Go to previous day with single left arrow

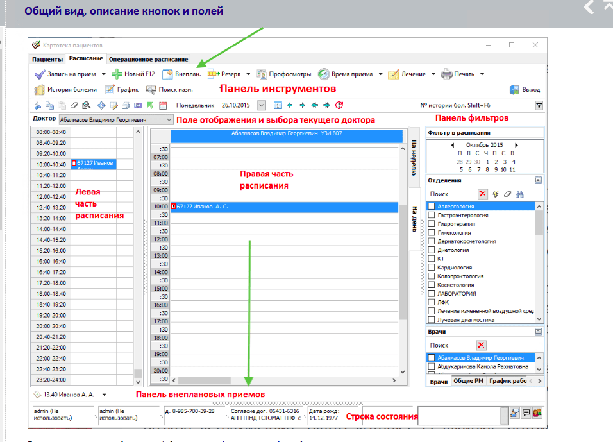click(x=290, y=105)
